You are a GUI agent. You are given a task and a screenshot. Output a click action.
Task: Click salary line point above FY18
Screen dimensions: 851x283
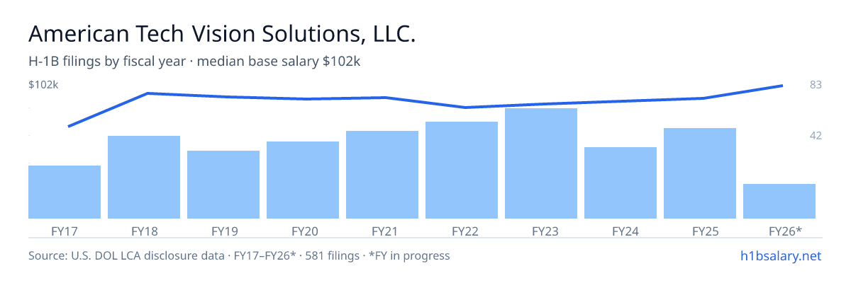(148, 93)
